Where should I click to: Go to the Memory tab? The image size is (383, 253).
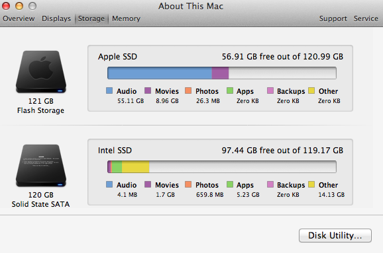(x=127, y=18)
